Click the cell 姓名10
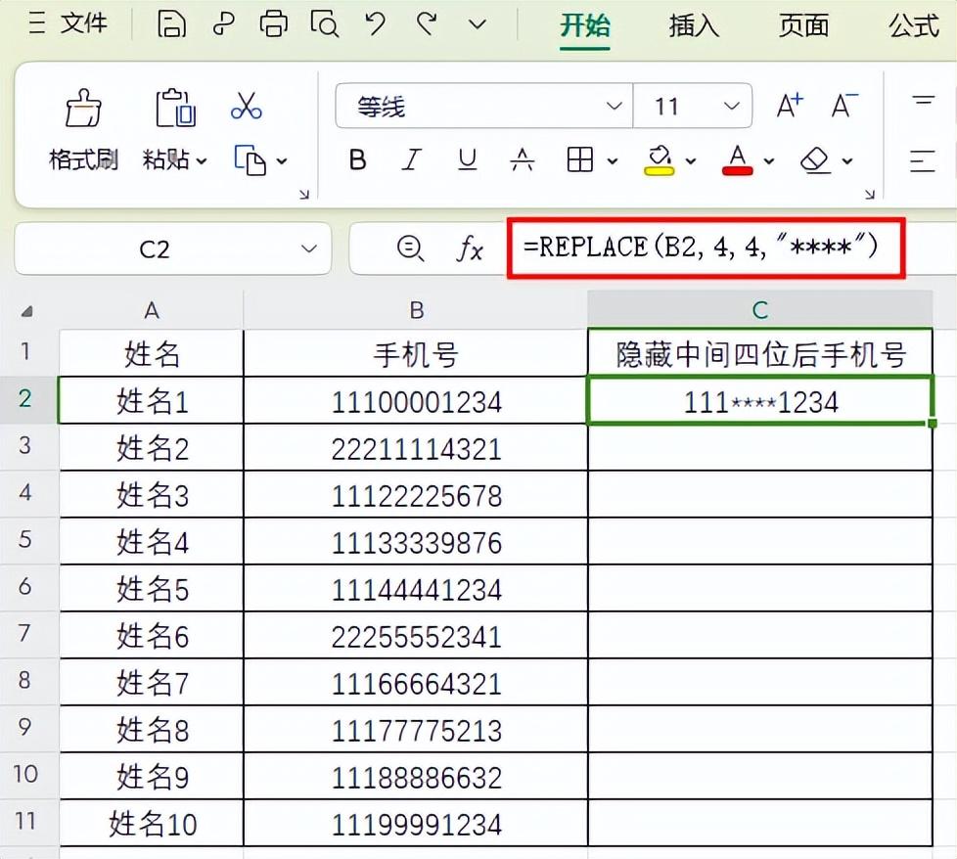The image size is (957, 859). (x=152, y=823)
